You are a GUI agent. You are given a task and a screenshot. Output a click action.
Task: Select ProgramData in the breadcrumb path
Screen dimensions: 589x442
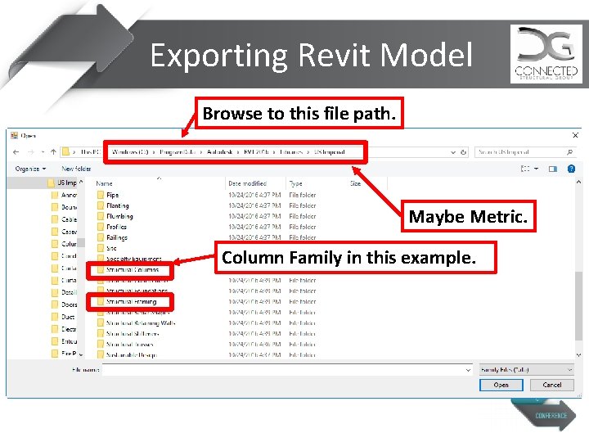pos(178,152)
